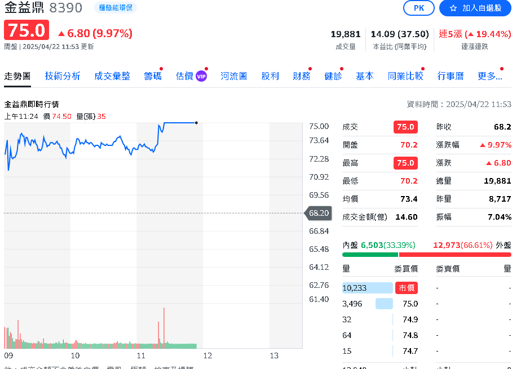Open the 行事曆 tab
521x369 pixels.
(x=450, y=76)
